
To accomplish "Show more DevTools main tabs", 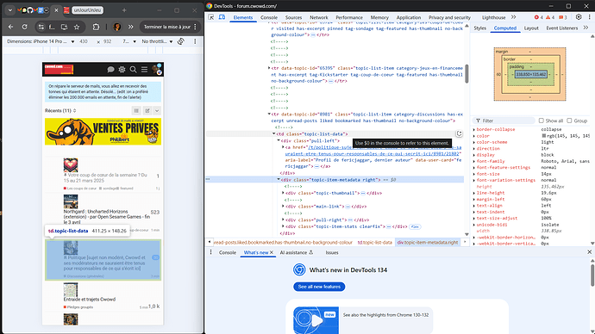I will 513,17.
